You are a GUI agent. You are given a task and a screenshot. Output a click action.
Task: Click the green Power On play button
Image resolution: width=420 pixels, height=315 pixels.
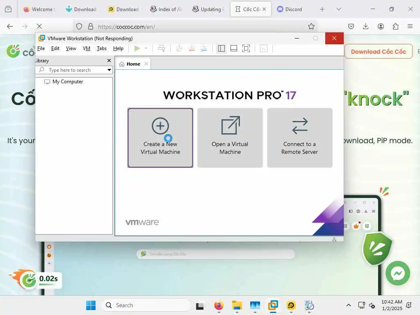(137, 48)
